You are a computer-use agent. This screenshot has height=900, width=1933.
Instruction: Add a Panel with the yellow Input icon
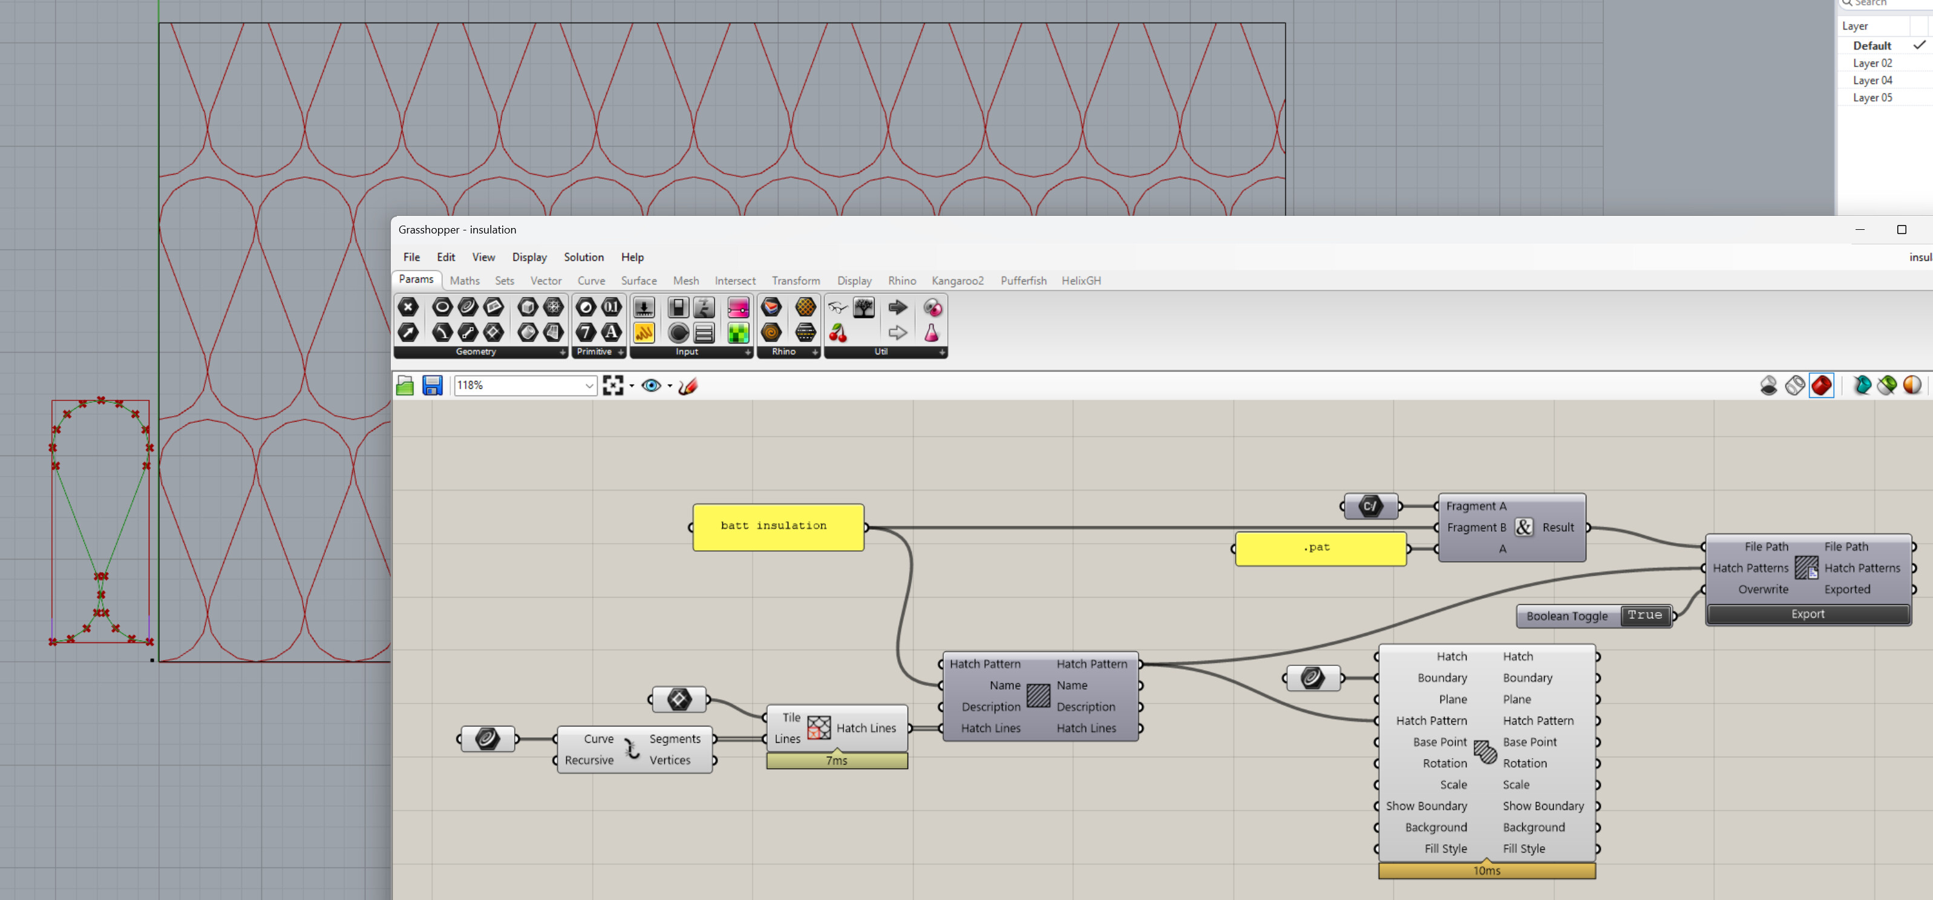[644, 332]
